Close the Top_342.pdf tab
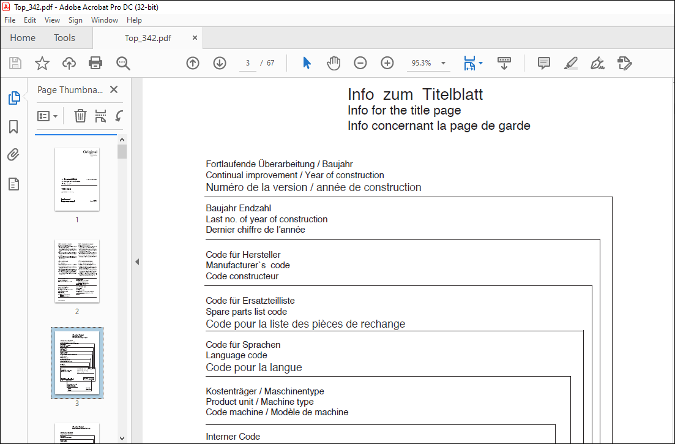 195,38
